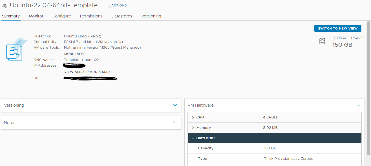Click the SWITCH TO NEW VIEW button
Screen dimensions: 371x166
point(337,28)
